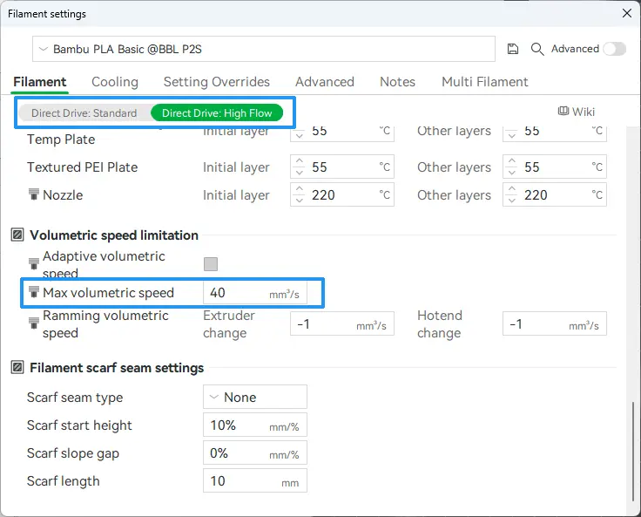Increase Nozzle initial layer temperature
The width and height of the screenshot is (641, 517).
(x=300, y=189)
